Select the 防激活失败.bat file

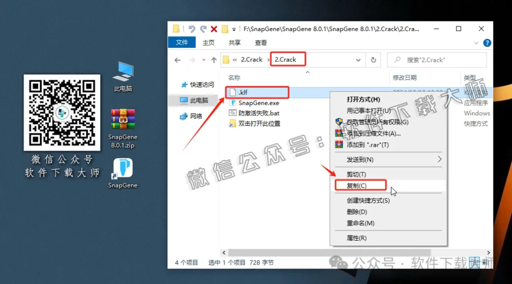pyautogui.click(x=258, y=113)
